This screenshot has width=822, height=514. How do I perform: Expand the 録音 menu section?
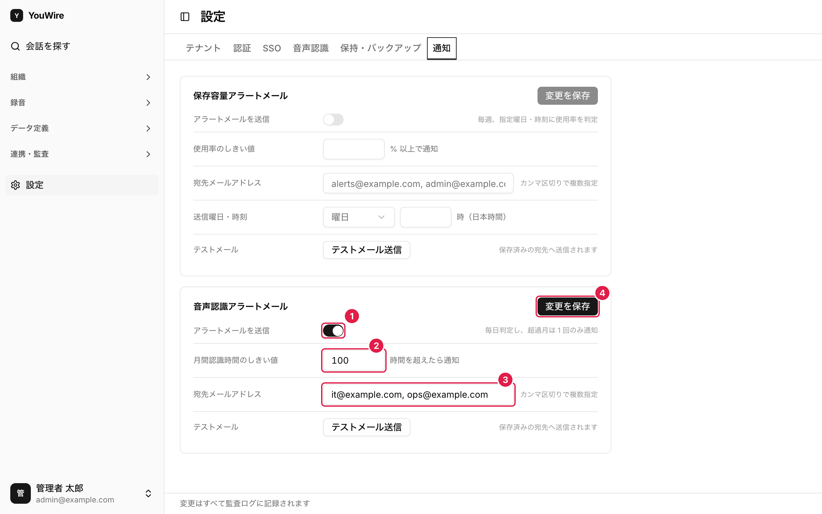click(82, 103)
